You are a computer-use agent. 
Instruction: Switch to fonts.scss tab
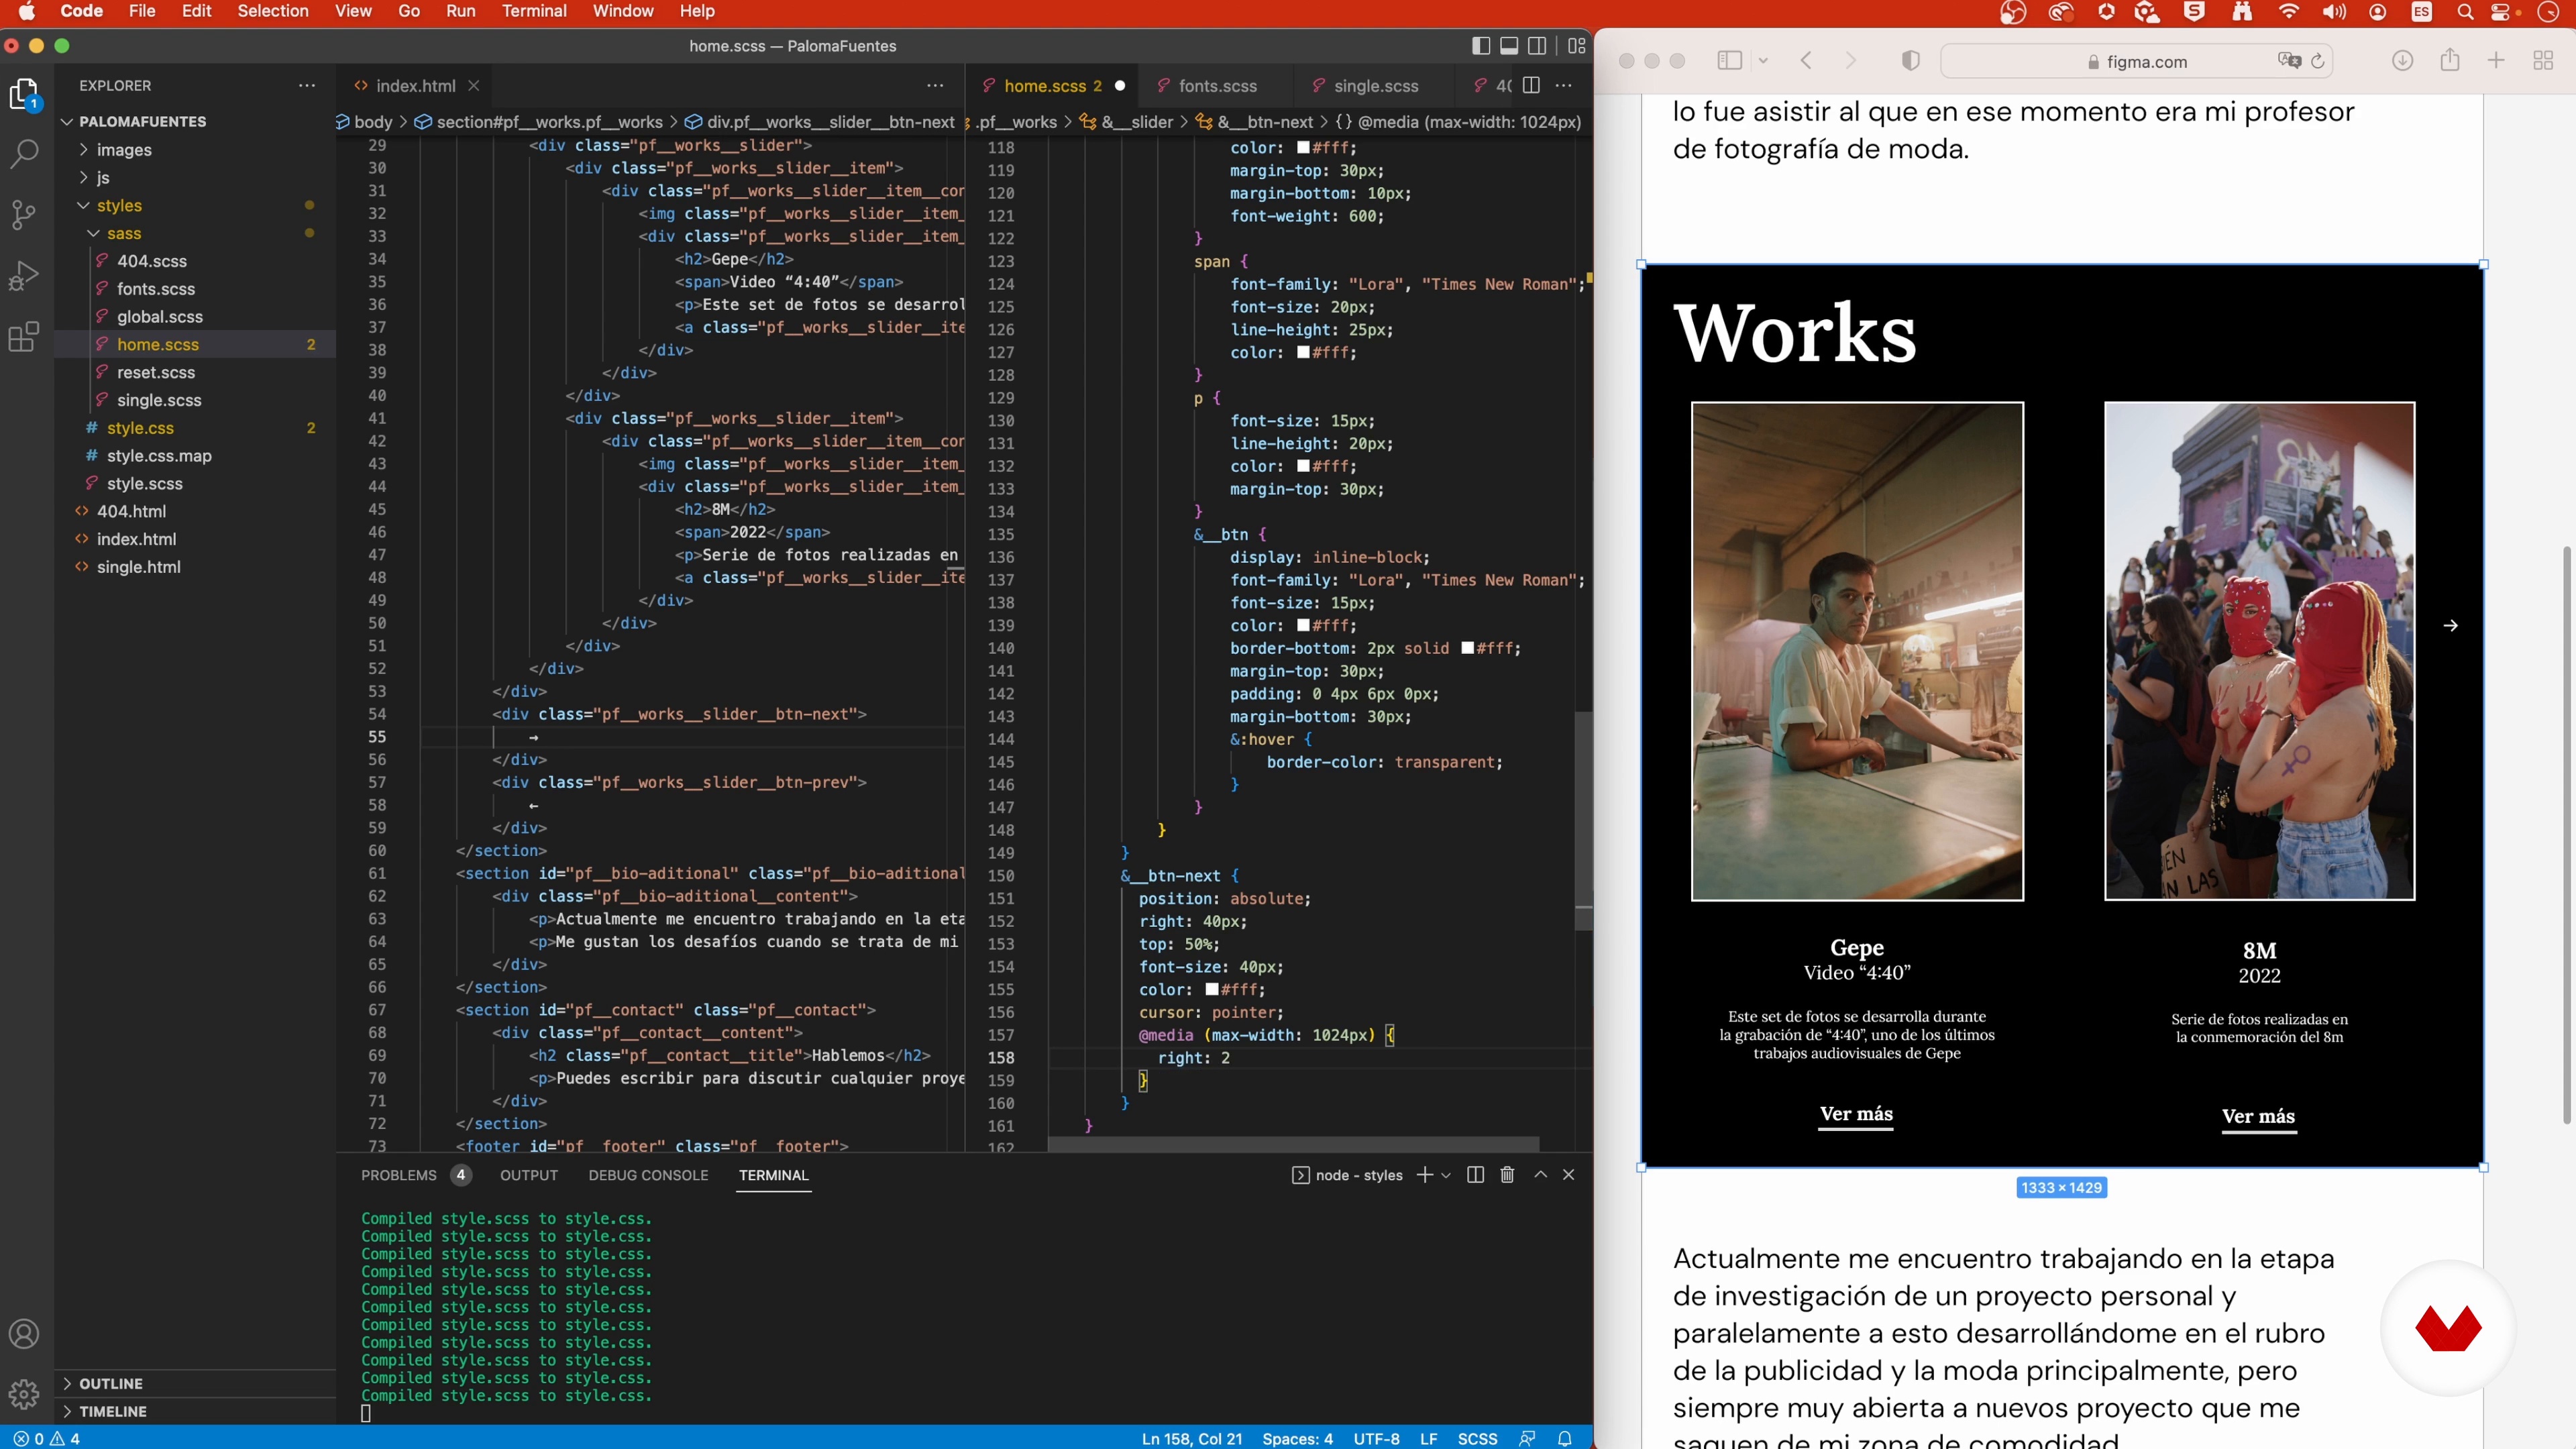(x=1217, y=86)
